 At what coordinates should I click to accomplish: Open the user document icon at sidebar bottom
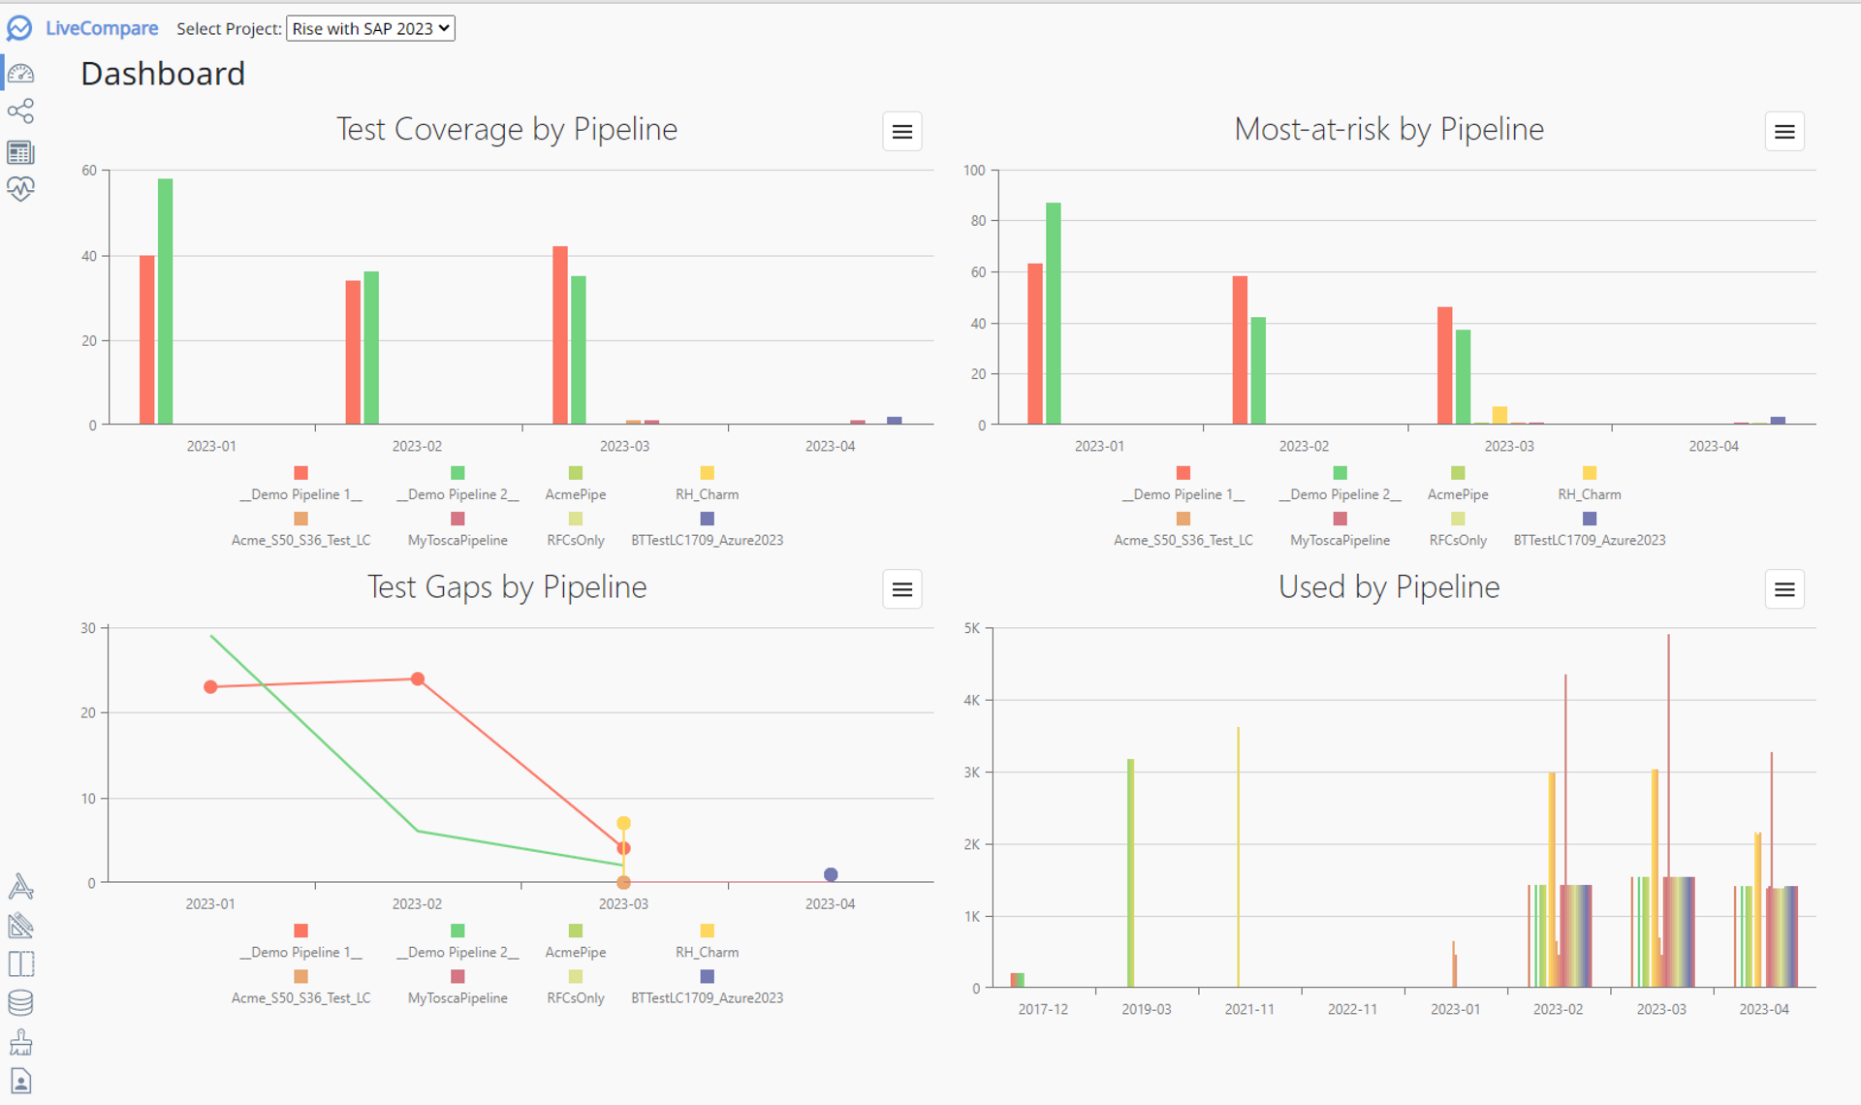(x=20, y=1080)
